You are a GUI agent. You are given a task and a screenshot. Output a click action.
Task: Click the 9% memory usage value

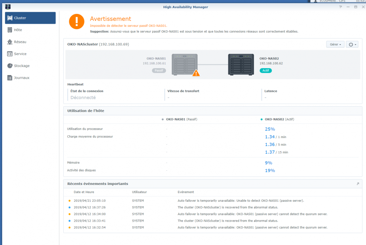(x=268, y=163)
